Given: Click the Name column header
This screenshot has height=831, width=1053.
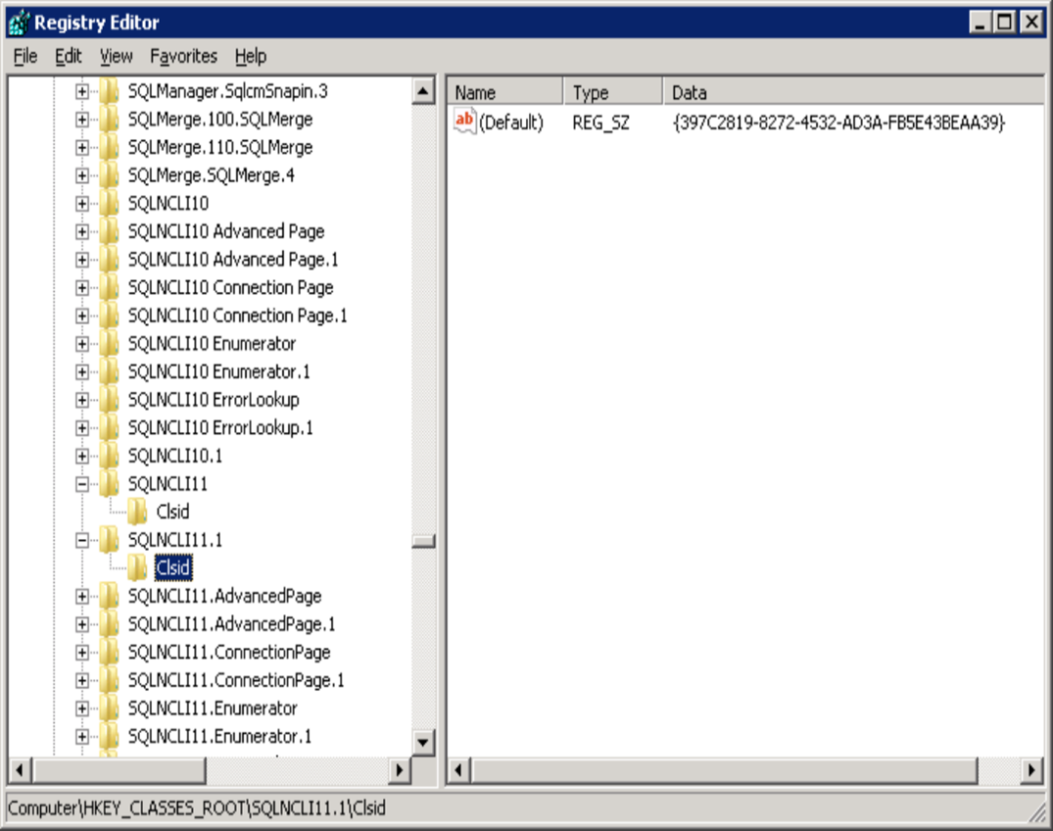Looking at the screenshot, I should tap(503, 92).
